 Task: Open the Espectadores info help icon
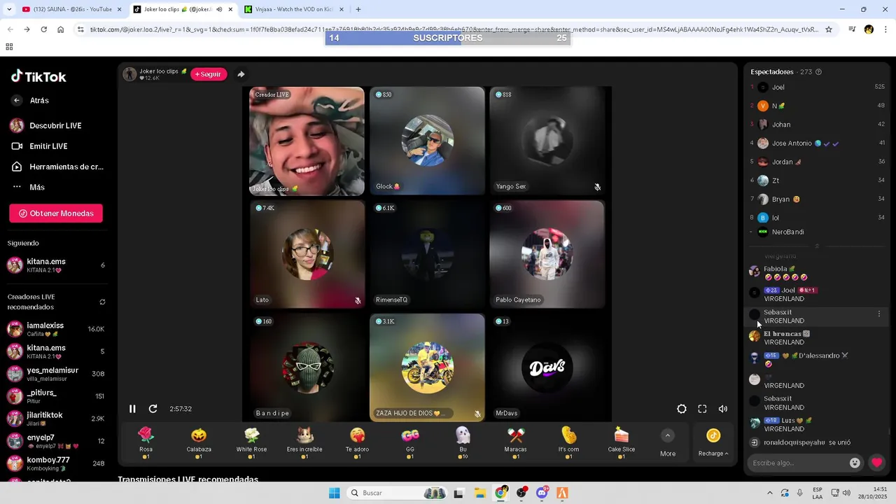click(818, 72)
